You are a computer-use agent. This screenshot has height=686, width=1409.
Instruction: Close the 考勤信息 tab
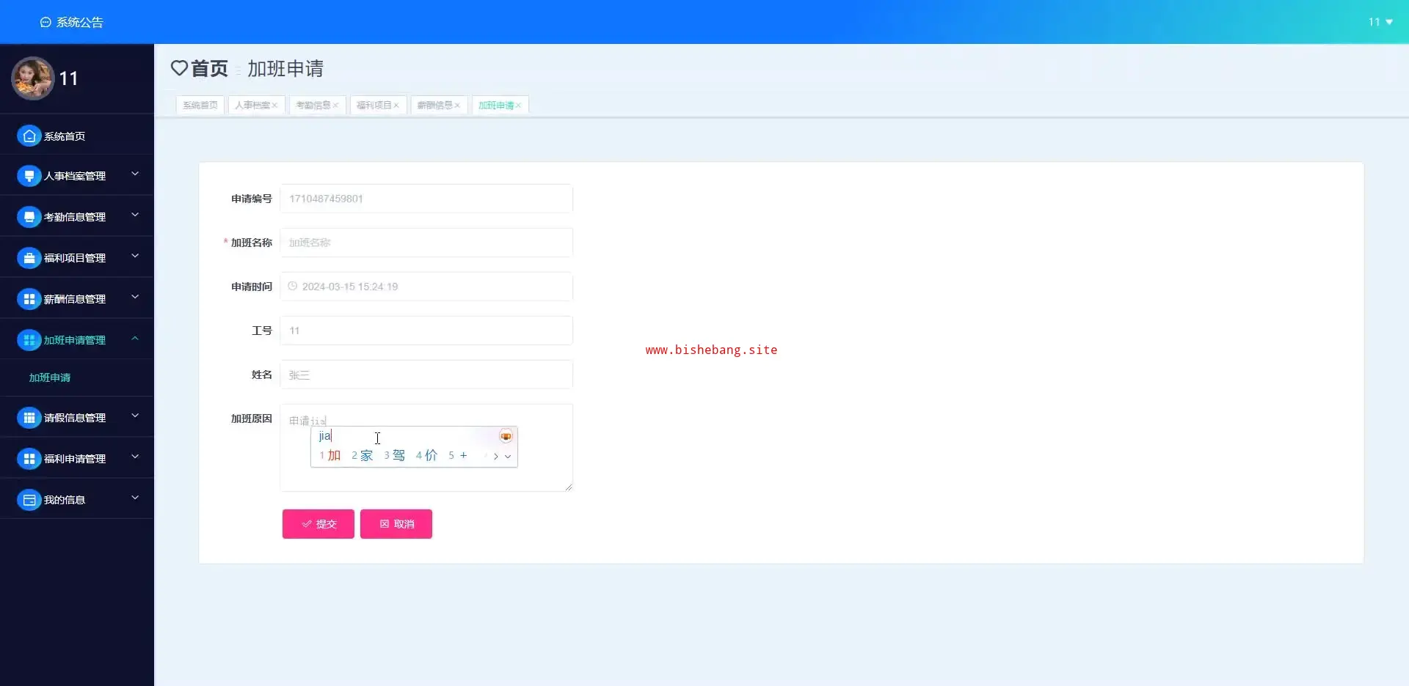pyautogui.click(x=335, y=106)
